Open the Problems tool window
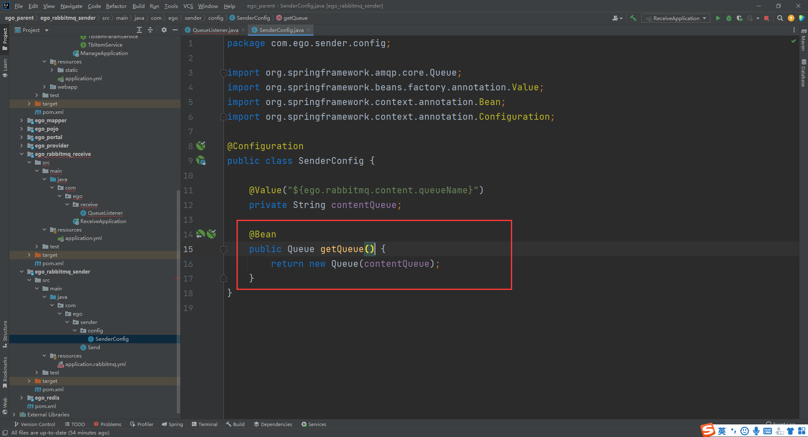 click(x=107, y=424)
